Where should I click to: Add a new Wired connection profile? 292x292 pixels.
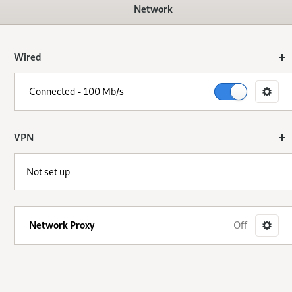[x=282, y=57]
